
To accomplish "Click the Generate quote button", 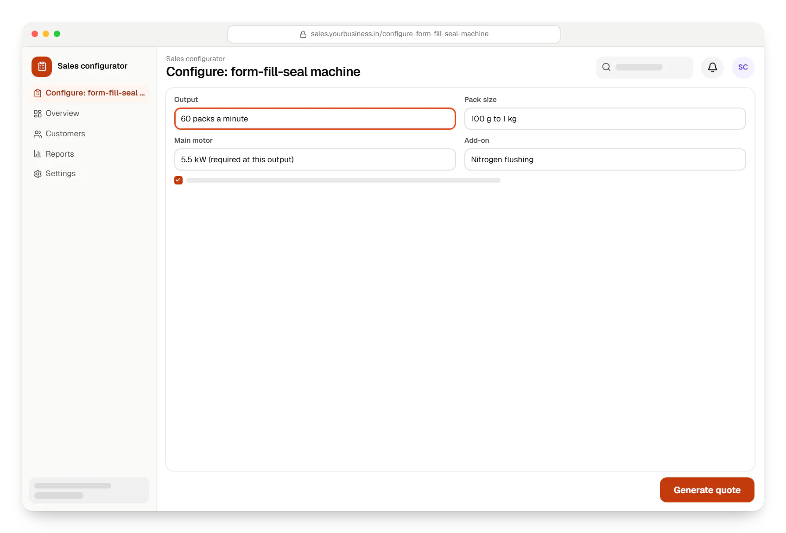I will coord(707,490).
